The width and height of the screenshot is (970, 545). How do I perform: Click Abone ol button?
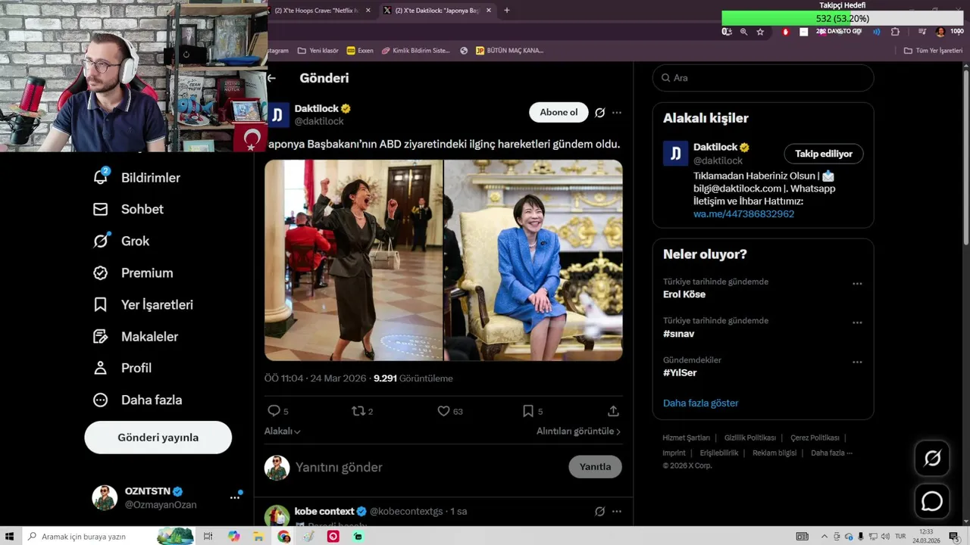pyautogui.click(x=559, y=112)
